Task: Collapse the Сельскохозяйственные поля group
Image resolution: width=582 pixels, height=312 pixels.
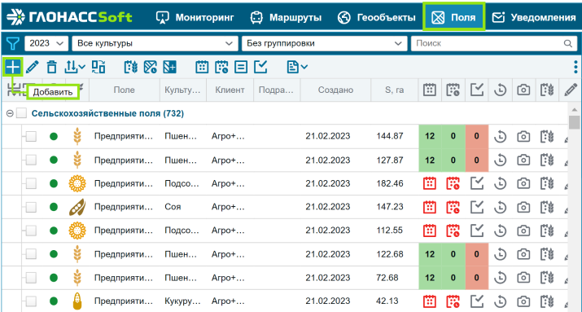Action: pos(10,114)
